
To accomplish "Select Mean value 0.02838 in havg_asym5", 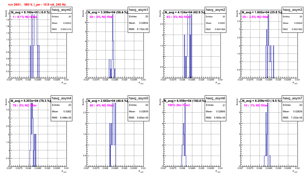I will [x=144, y=111].
